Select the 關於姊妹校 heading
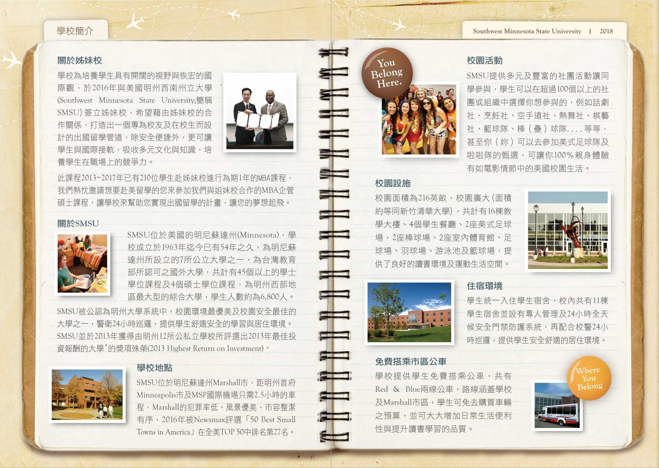The width and height of the screenshot is (659, 468). click(x=80, y=60)
